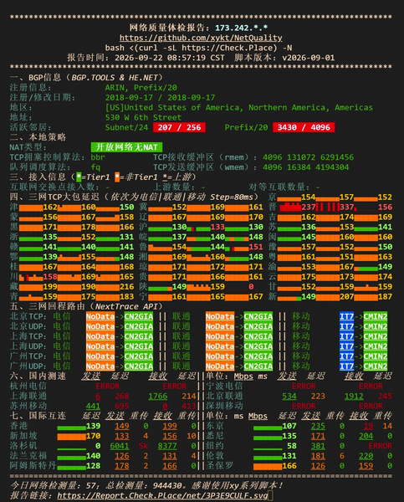
Task: Click the queue scheduler value fq
Action: [x=95, y=167]
